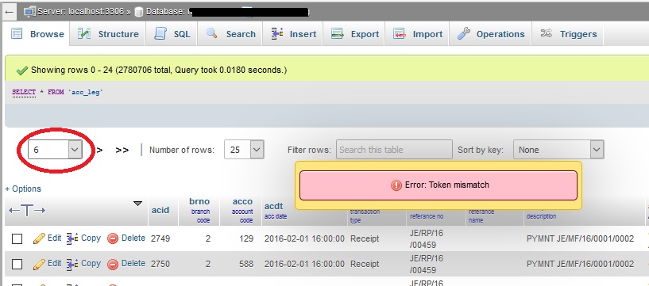Click acid cell value 2750
Screen dimensions: 649x286
(160, 264)
